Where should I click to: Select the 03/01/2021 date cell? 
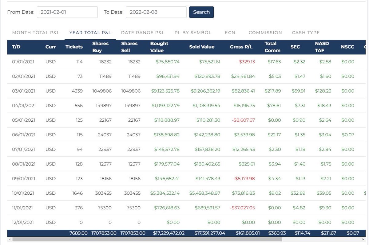[x=24, y=91]
